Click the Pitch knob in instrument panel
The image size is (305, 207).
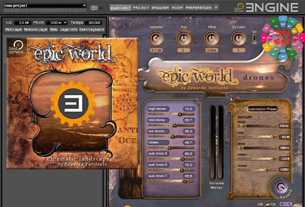tap(212, 38)
